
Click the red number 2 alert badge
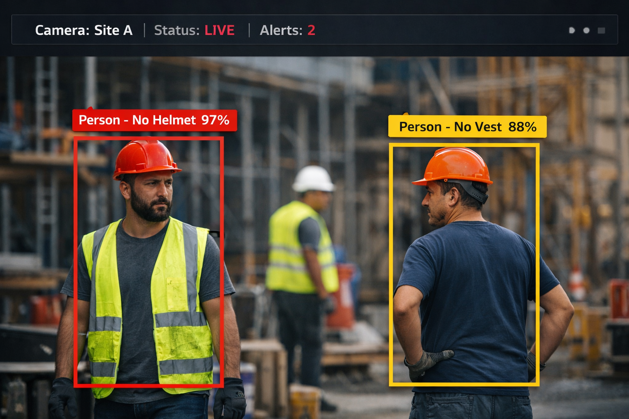click(312, 30)
